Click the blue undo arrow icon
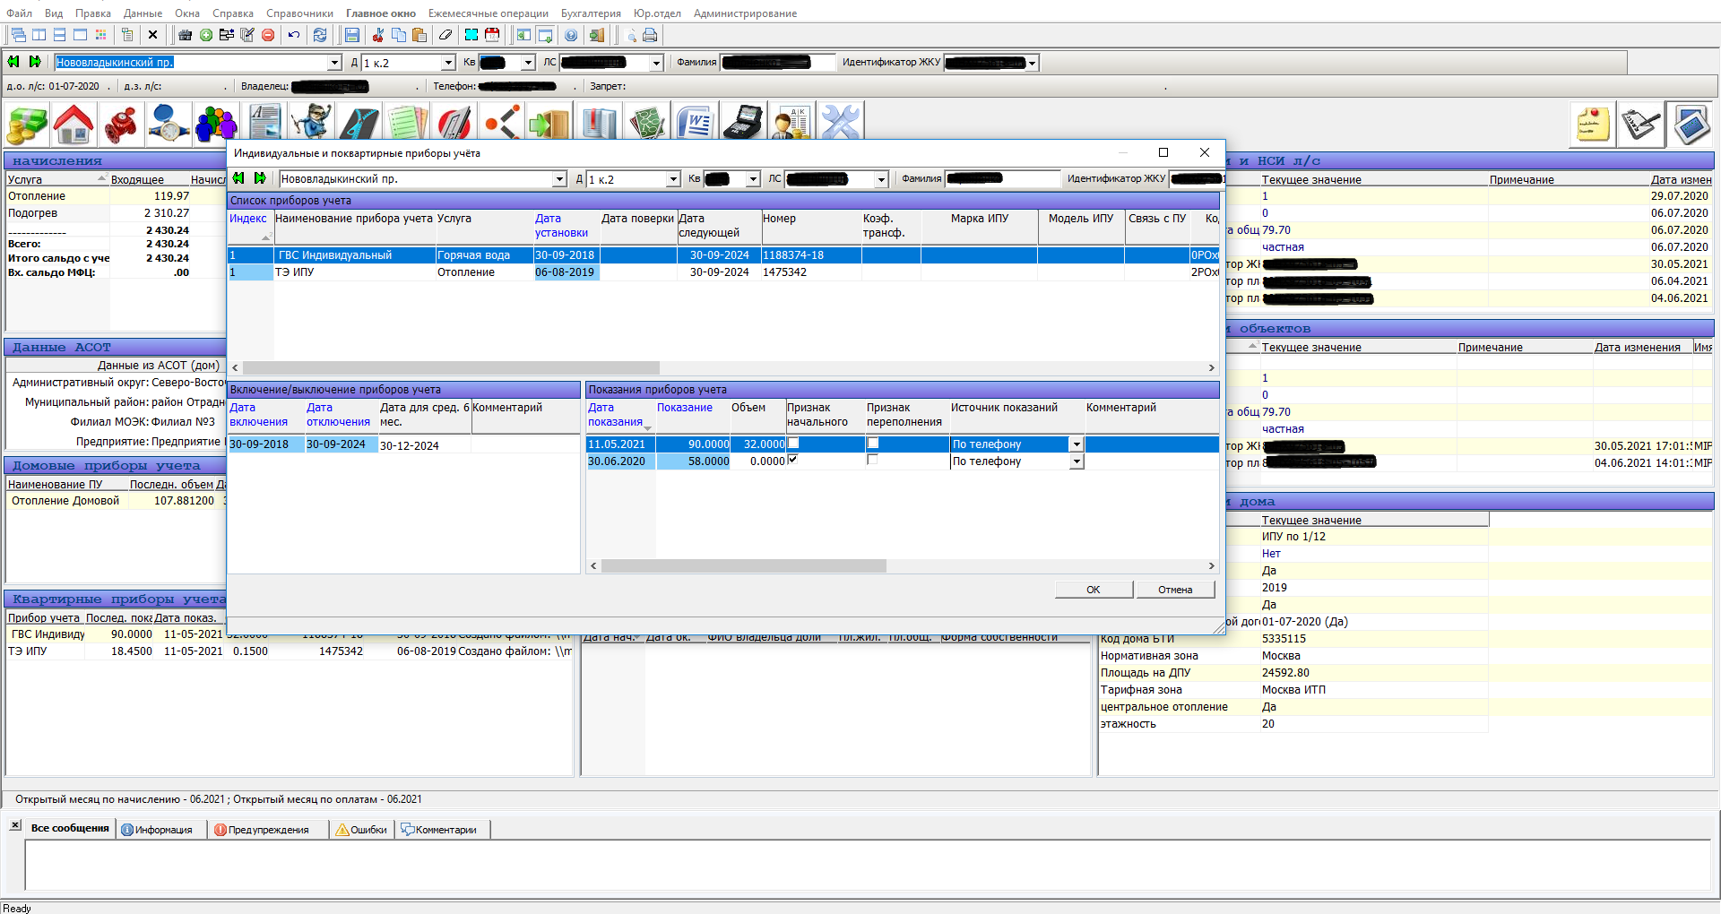 click(294, 35)
